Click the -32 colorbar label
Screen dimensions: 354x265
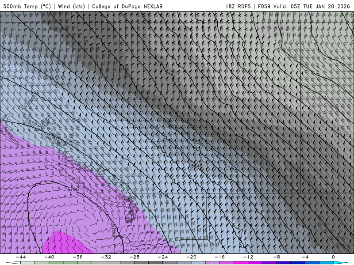(x=106, y=257)
